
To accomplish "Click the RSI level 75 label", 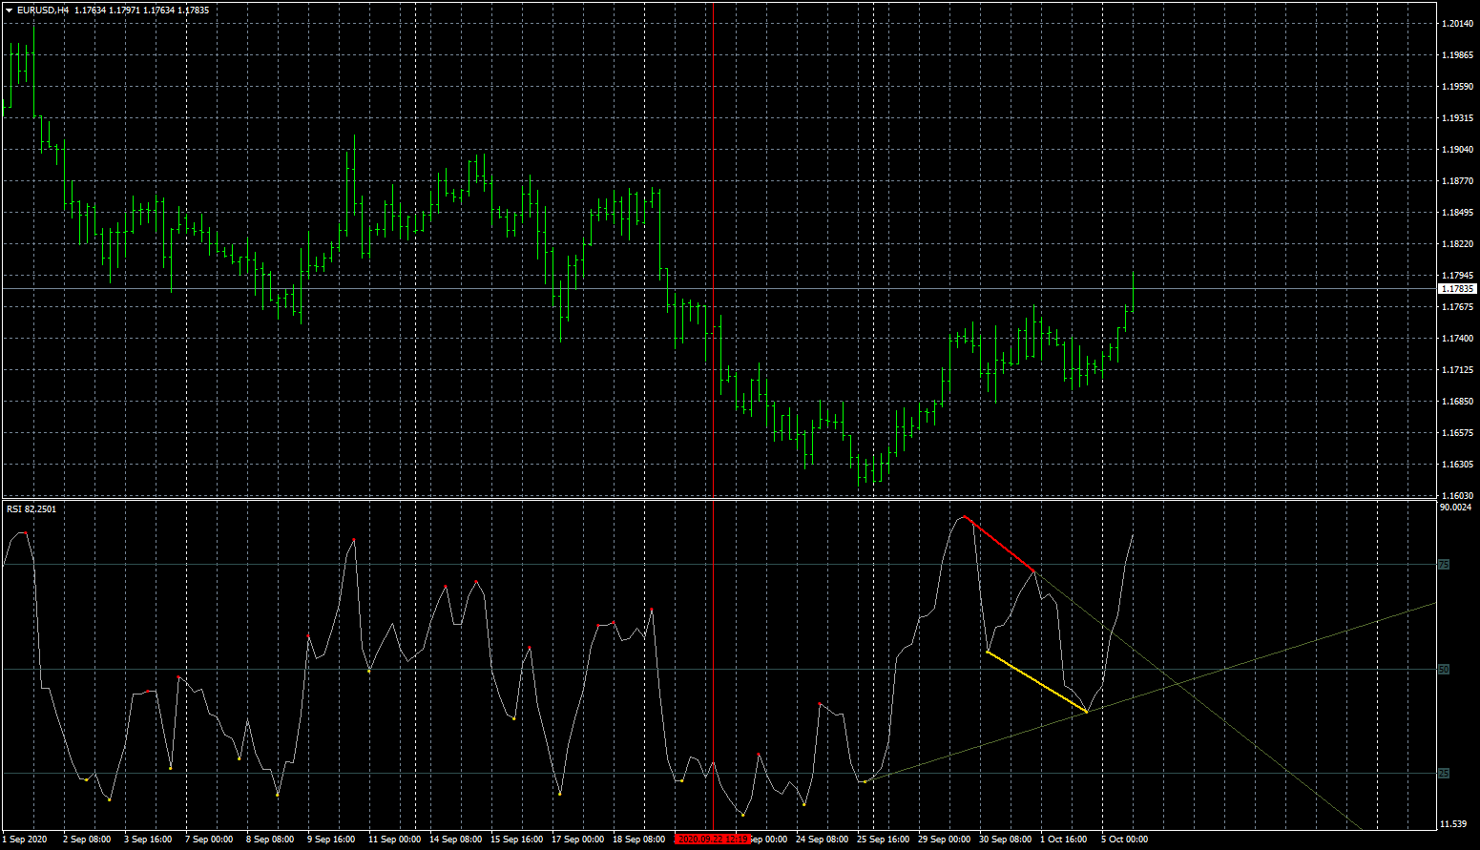I will point(1444,565).
